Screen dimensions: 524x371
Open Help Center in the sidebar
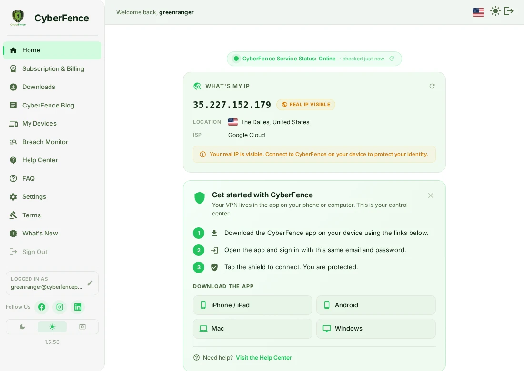(52, 160)
